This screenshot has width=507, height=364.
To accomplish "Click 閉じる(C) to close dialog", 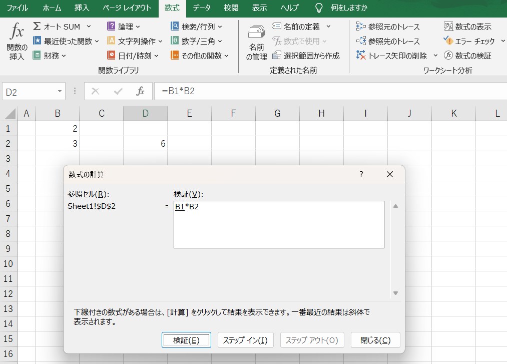I will pyautogui.click(x=375, y=340).
